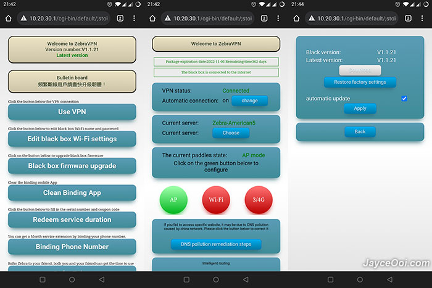This screenshot has height=288, width=432.
Task: Tap Android home circle on left phone
Action: click(x=72, y=280)
